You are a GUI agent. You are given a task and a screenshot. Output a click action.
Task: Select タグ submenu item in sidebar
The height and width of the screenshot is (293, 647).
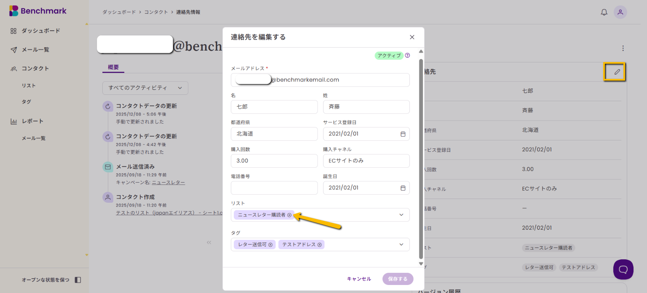pyautogui.click(x=26, y=102)
